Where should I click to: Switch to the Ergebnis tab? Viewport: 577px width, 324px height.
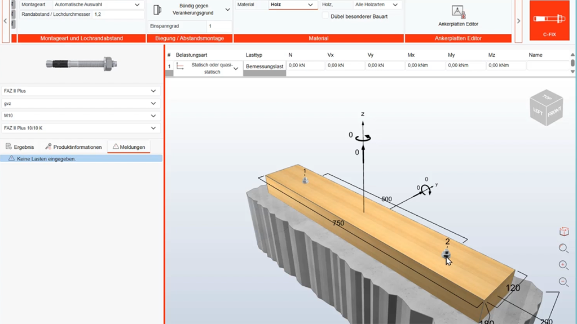20,147
